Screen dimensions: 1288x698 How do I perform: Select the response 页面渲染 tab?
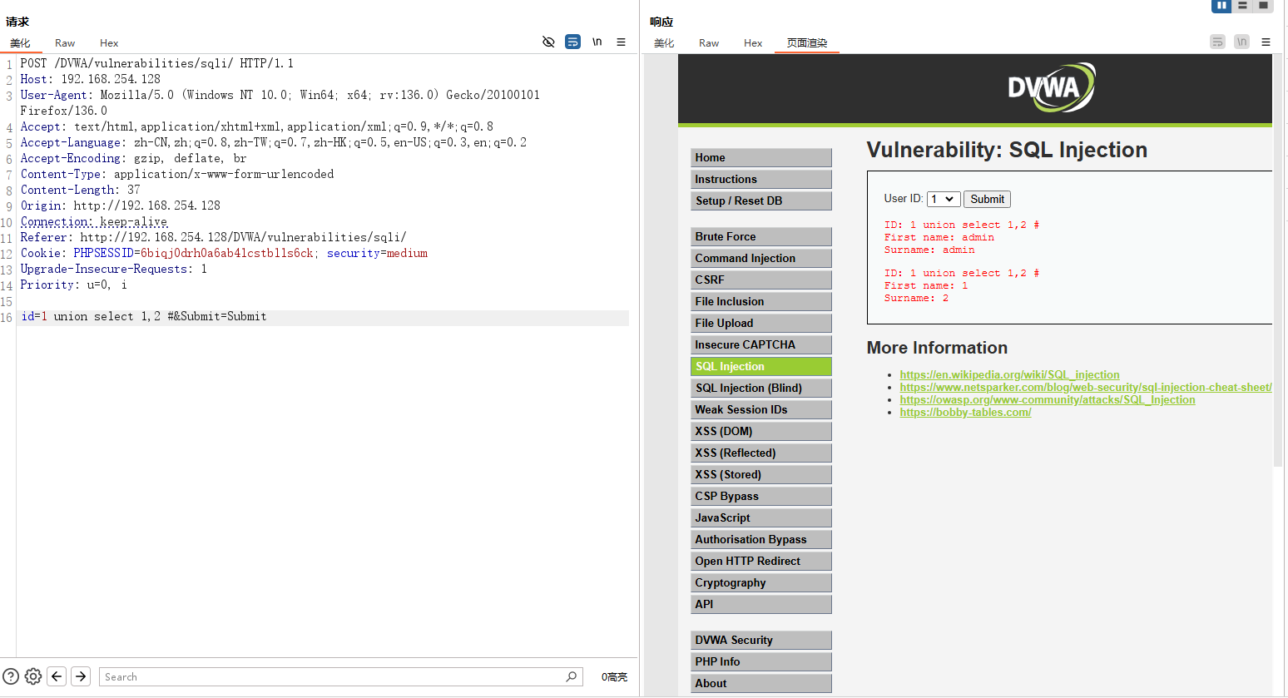coord(807,43)
